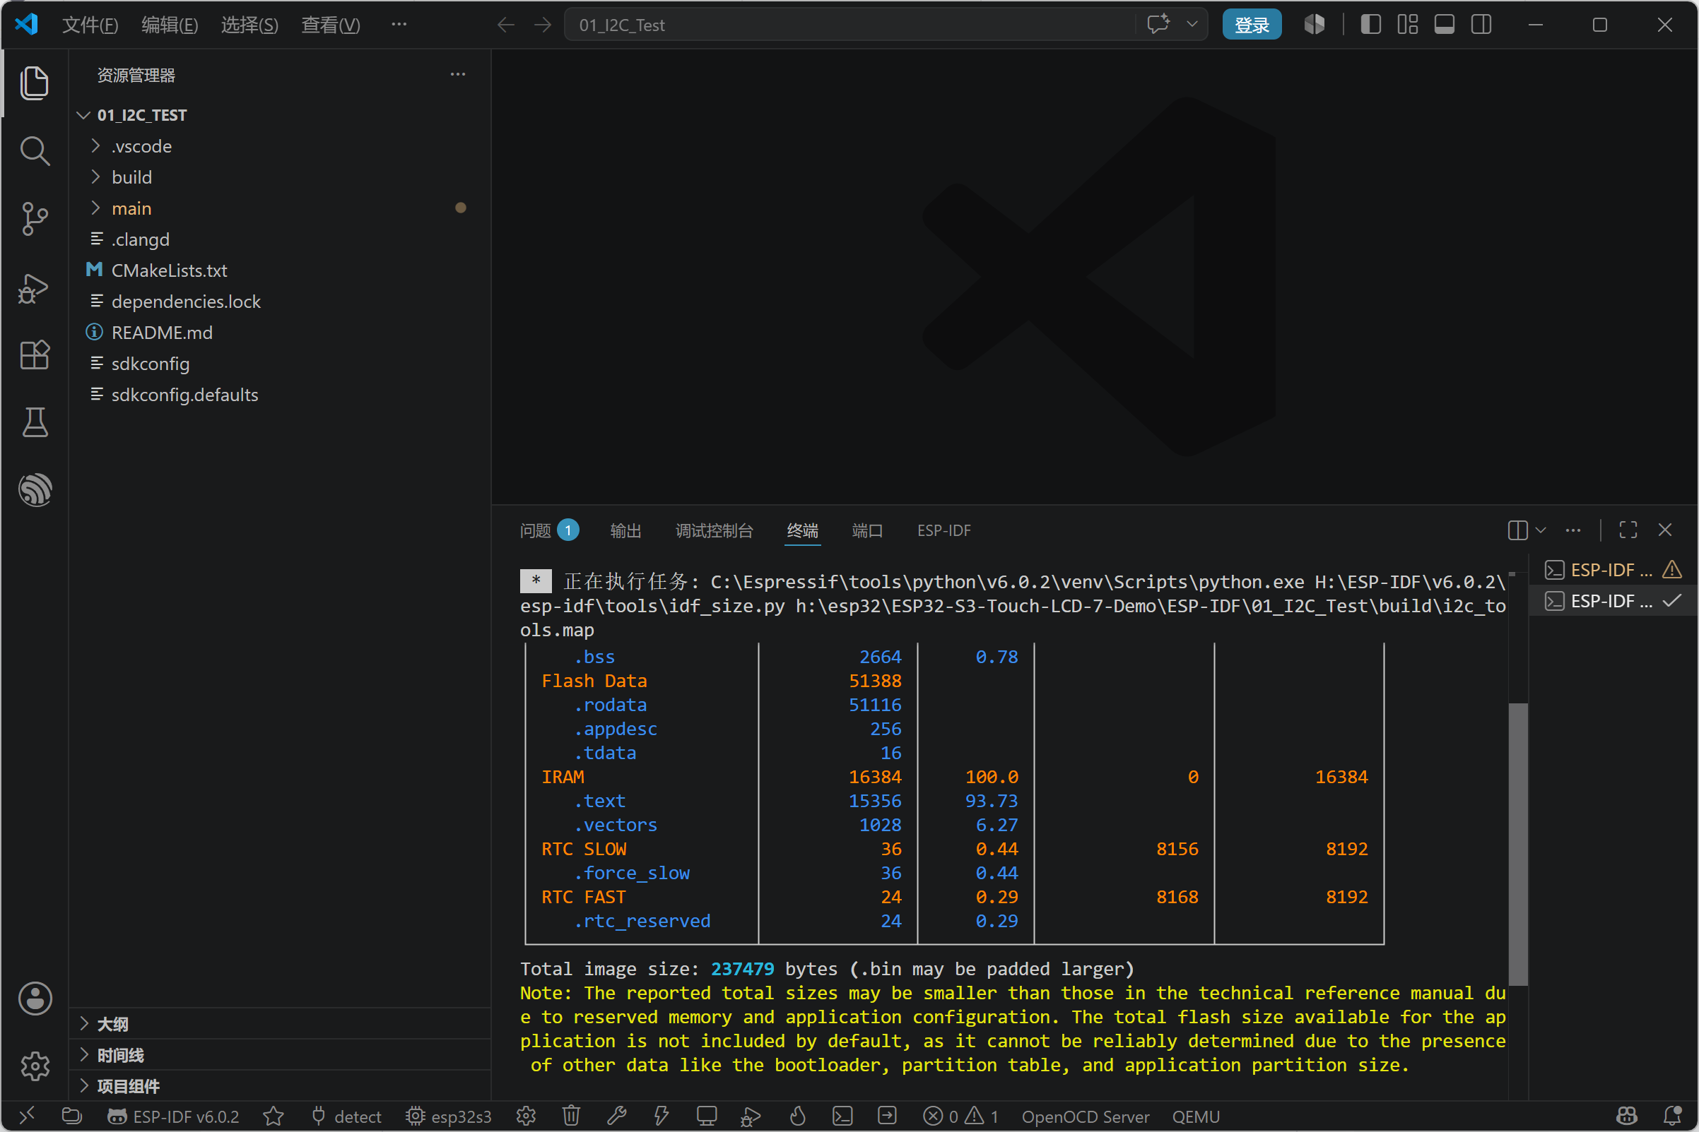Toggle bottom panel visibility from title bar
Image resolution: width=1699 pixels, height=1132 pixels.
click(x=1444, y=25)
